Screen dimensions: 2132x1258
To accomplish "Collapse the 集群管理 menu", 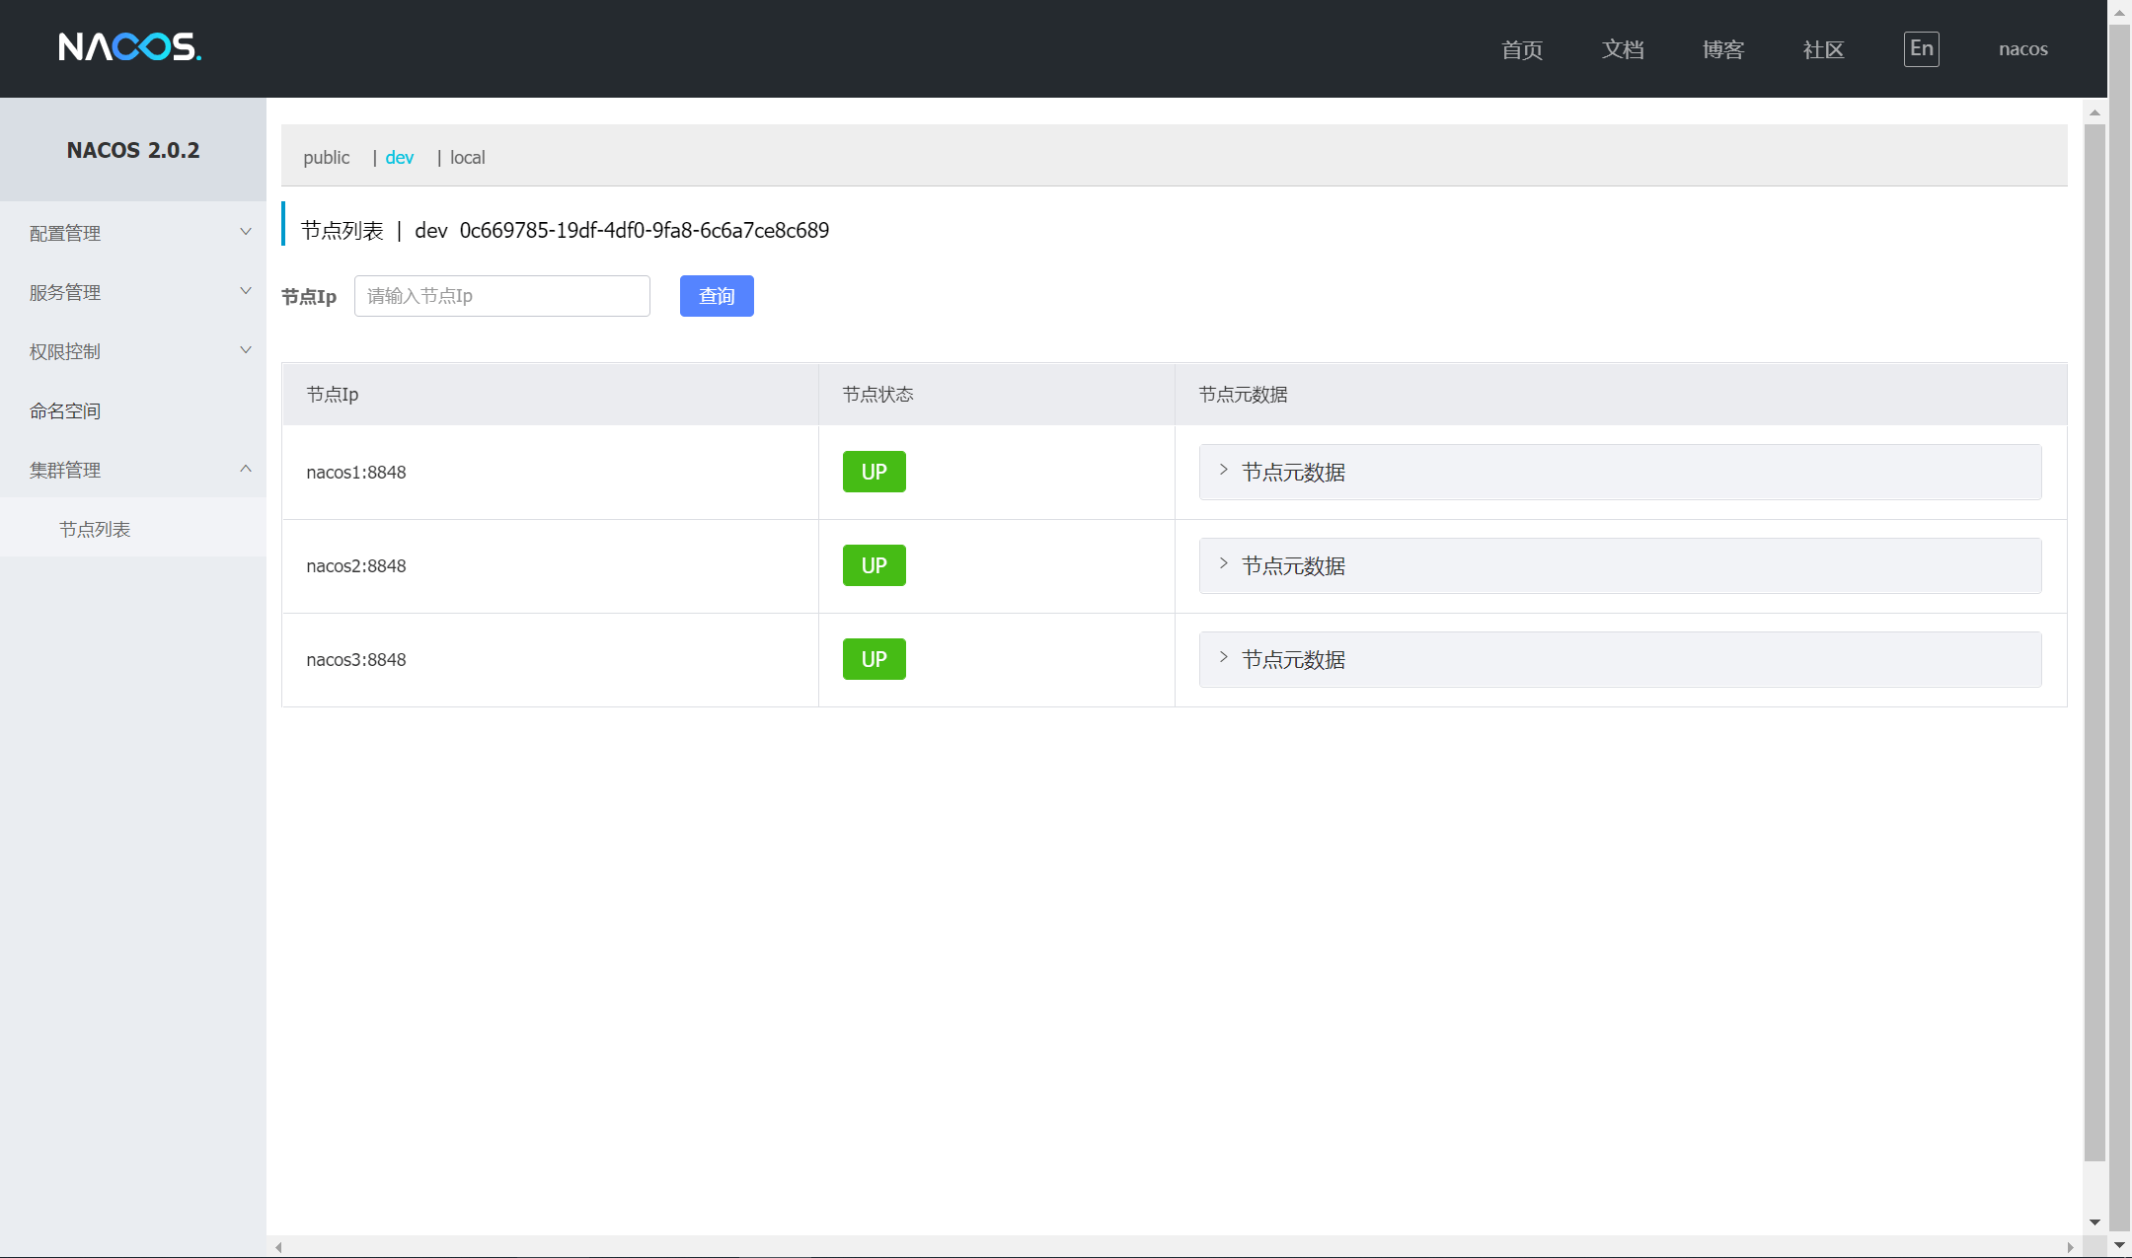I will (133, 470).
